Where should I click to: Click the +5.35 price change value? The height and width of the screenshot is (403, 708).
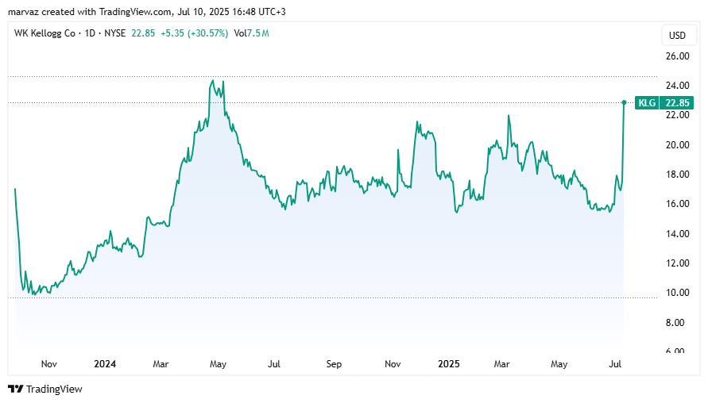[x=172, y=33]
